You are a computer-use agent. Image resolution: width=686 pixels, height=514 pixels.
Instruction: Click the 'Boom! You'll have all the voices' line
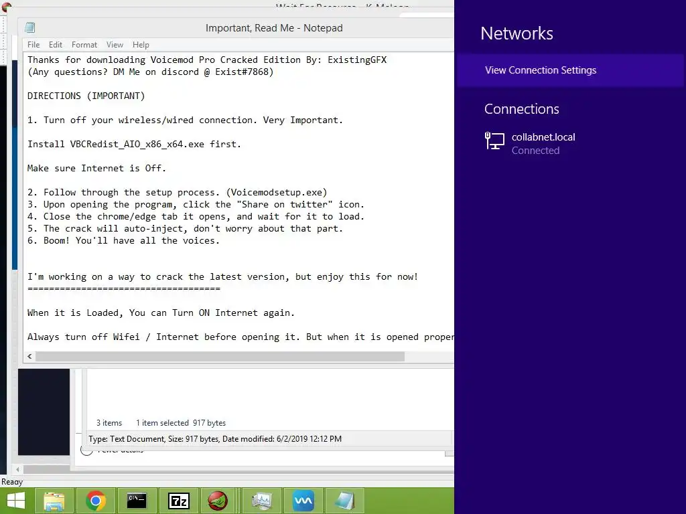(123, 240)
